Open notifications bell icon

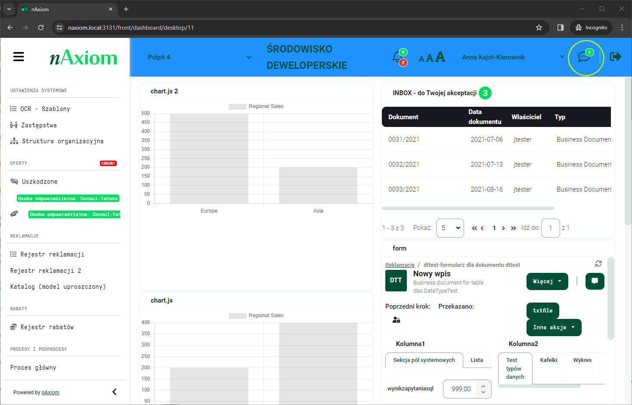pyautogui.click(x=397, y=57)
